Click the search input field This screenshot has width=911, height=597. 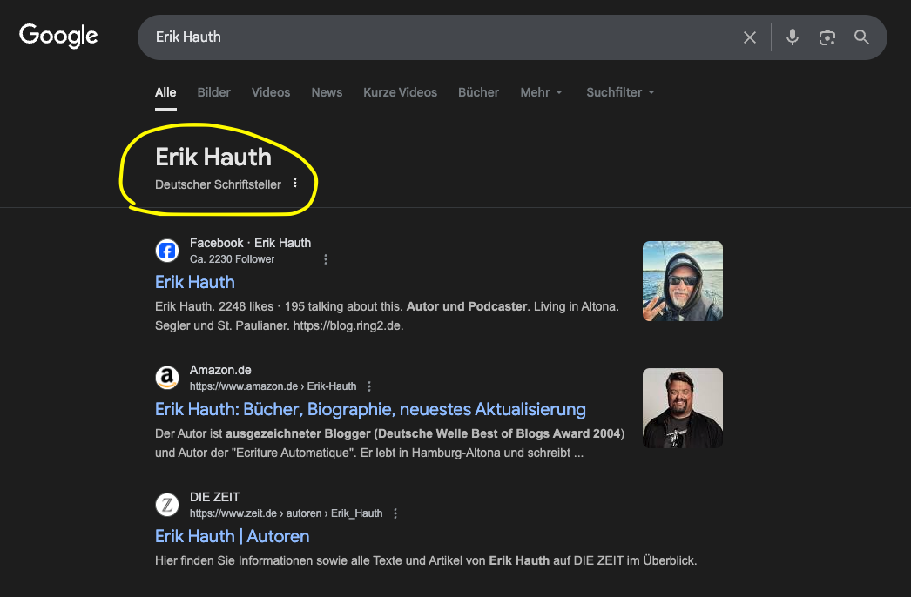click(435, 37)
